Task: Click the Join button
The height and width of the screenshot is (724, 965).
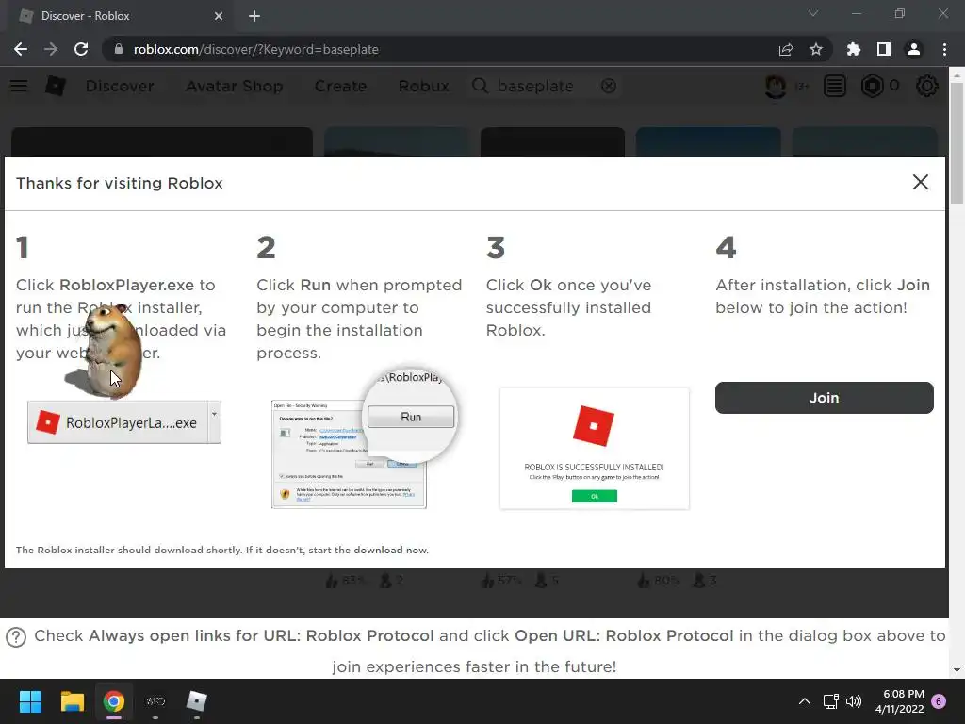Action: tap(824, 398)
